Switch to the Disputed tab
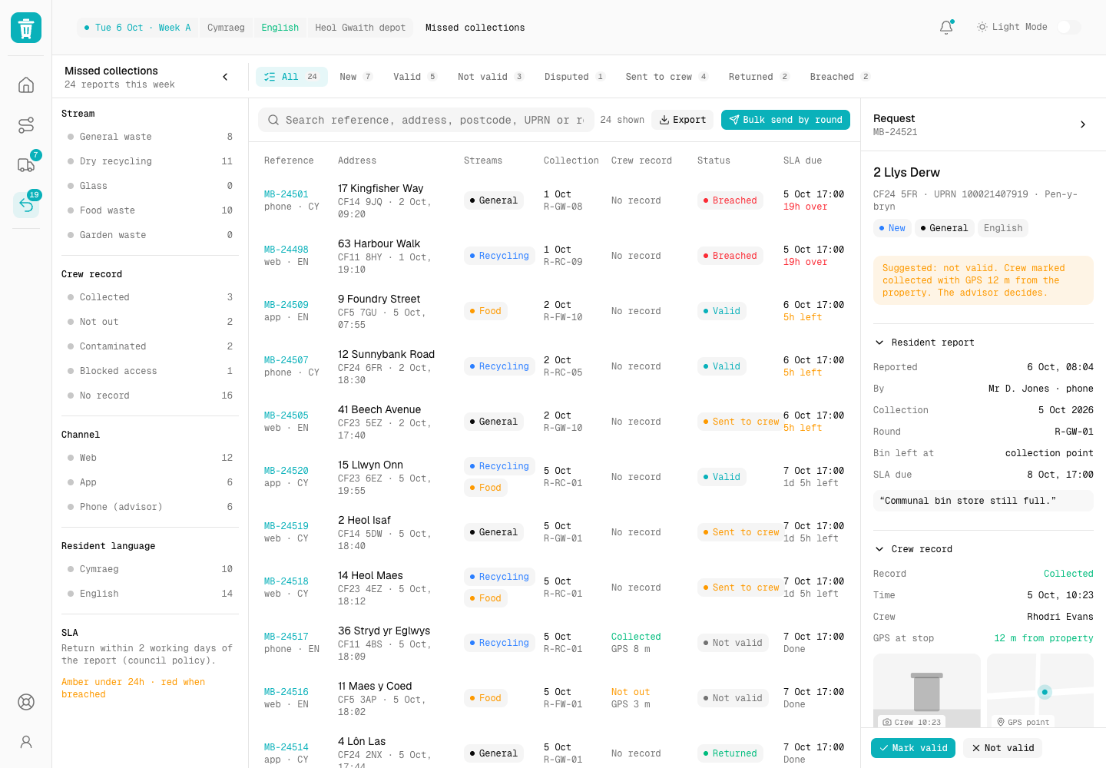The image size is (1106, 768). (x=575, y=77)
